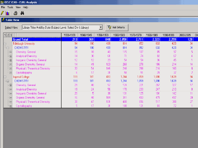Click Grand Total 2,058 cell
The height and width of the screenshot is (148, 198).
coord(119,39)
